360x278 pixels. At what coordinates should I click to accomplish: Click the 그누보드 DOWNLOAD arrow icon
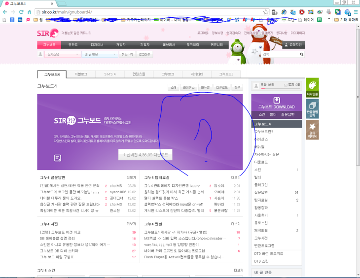click(x=277, y=101)
